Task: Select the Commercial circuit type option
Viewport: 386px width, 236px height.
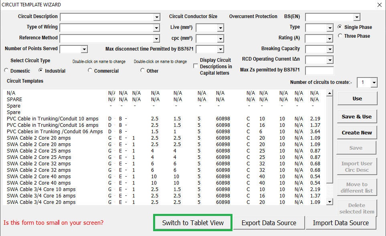Action: (x=90, y=71)
